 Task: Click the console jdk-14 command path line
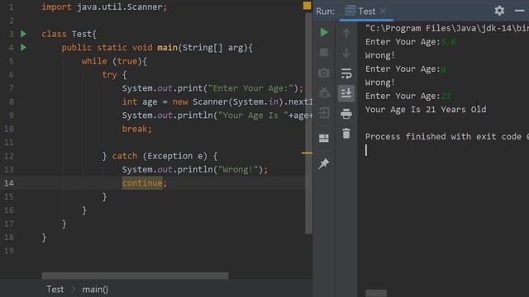point(447,28)
